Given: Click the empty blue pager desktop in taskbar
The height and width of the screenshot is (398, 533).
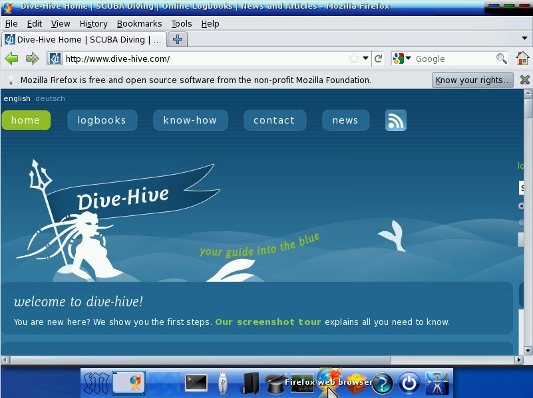Looking at the screenshot, I should tap(164, 383).
